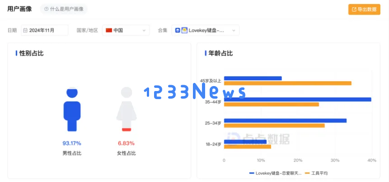Click the 10% x-axis tick label
389x182 pixels.
point(261,160)
